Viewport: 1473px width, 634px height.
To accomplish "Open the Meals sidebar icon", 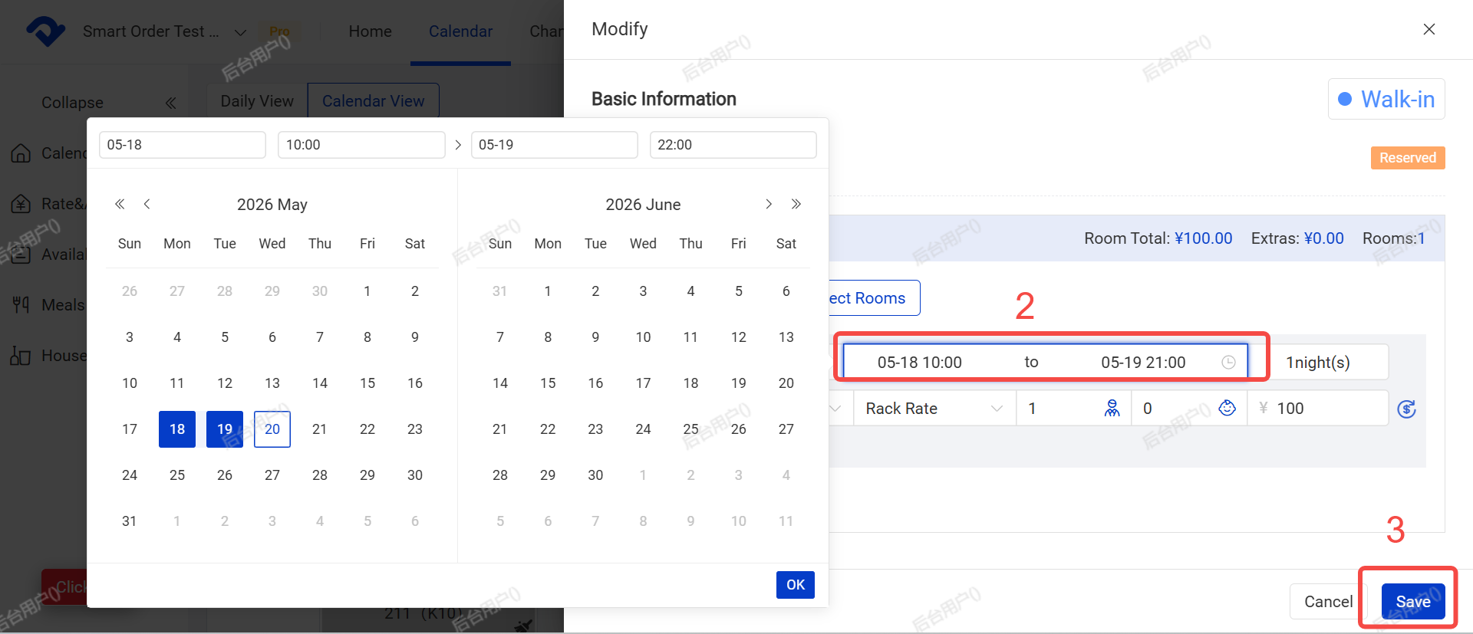I will [21, 305].
